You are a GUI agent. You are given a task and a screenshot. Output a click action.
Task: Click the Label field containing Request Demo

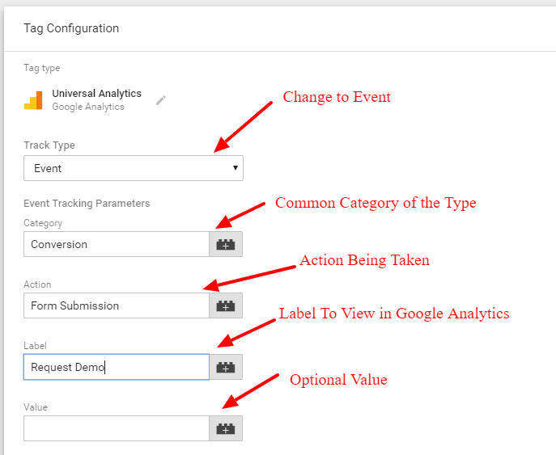[x=117, y=367]
